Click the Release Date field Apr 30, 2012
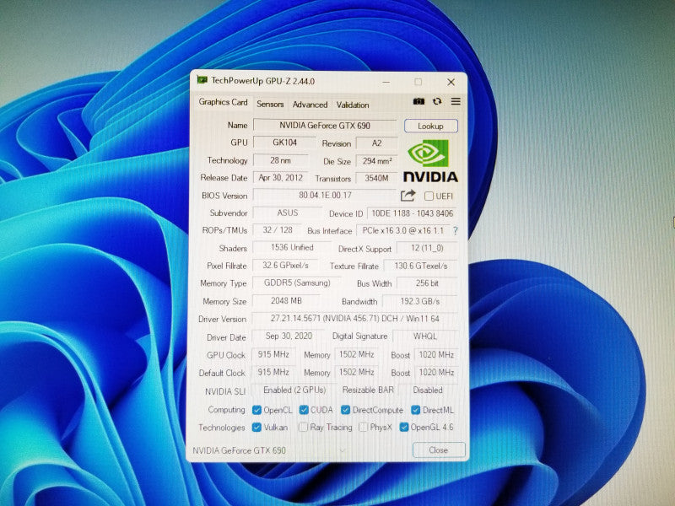Screen dimensions: 675x506 (281, 178)
